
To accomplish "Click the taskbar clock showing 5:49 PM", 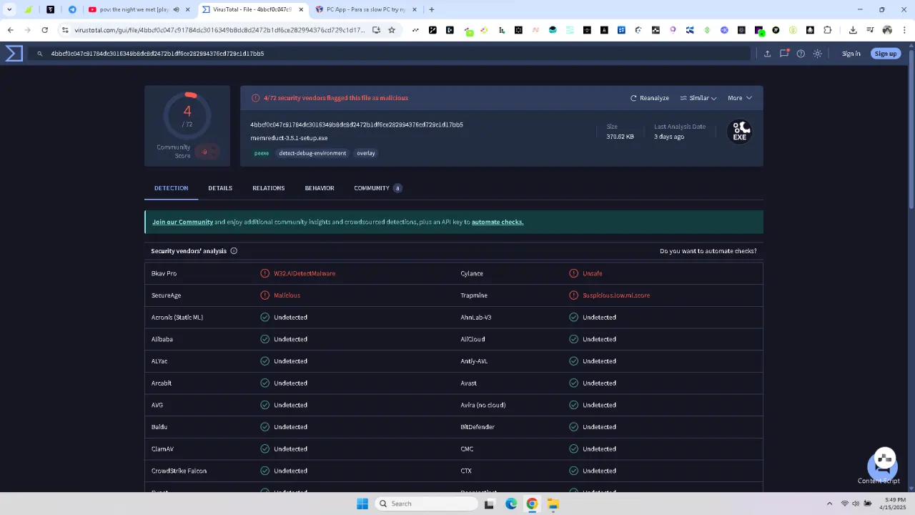I will 892,504.
